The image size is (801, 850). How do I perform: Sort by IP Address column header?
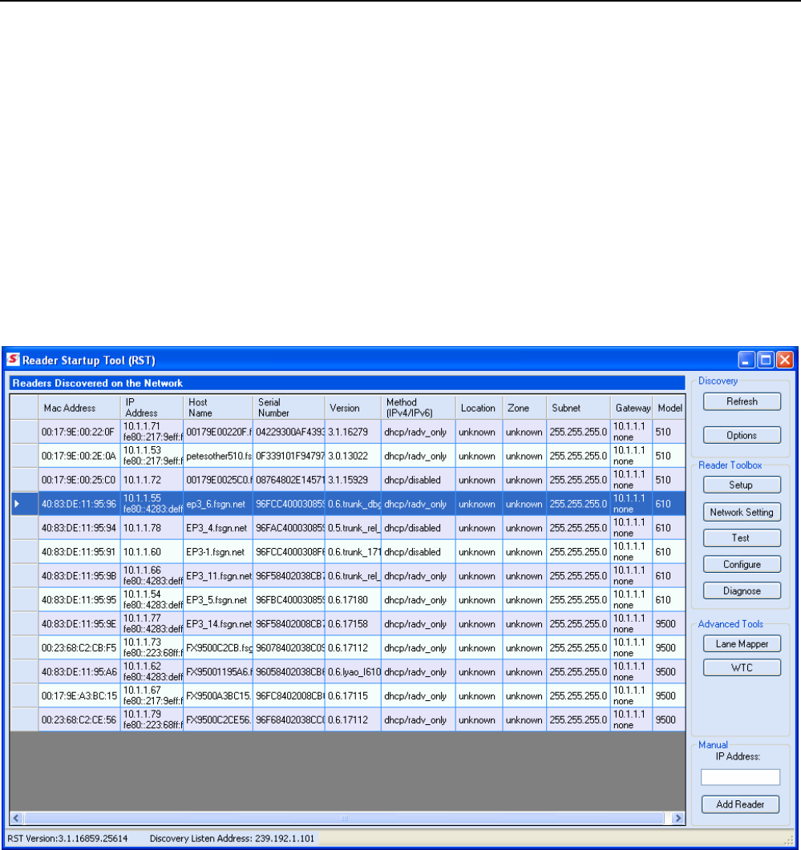(152, 408)
